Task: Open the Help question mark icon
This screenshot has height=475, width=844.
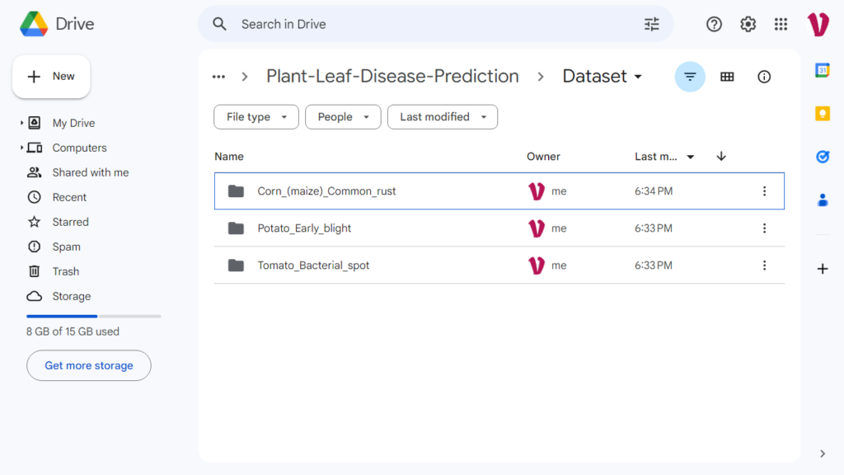Action: 714,24
